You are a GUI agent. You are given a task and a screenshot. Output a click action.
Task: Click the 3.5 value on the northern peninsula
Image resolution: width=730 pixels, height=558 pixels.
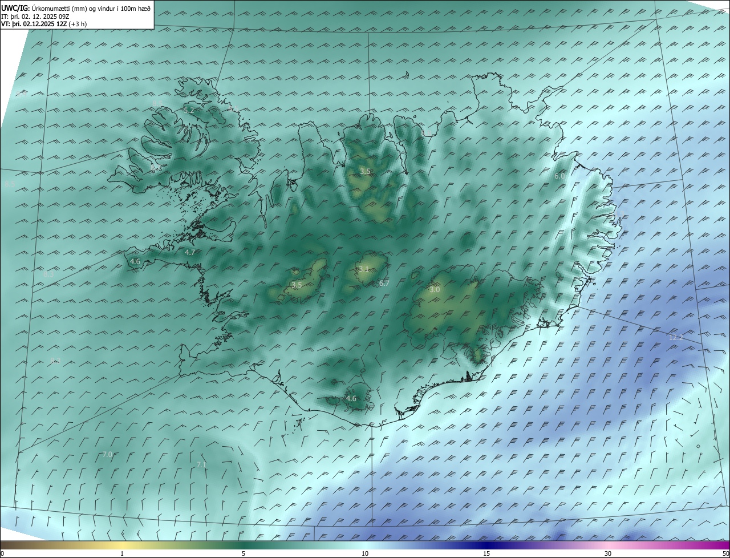(x=365, y=171)
